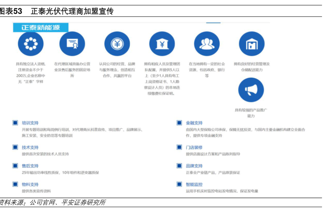
Task: Click the 培训支持 heading text
Action: [x=30, y=122]
